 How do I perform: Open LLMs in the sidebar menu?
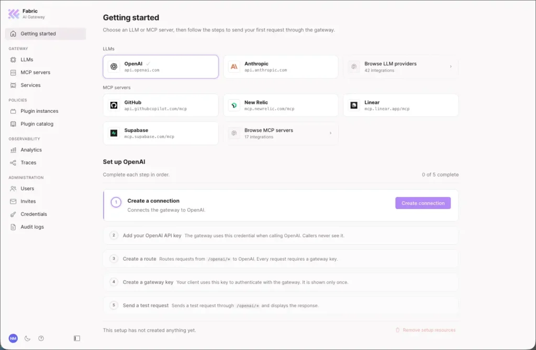click(46, 60)
